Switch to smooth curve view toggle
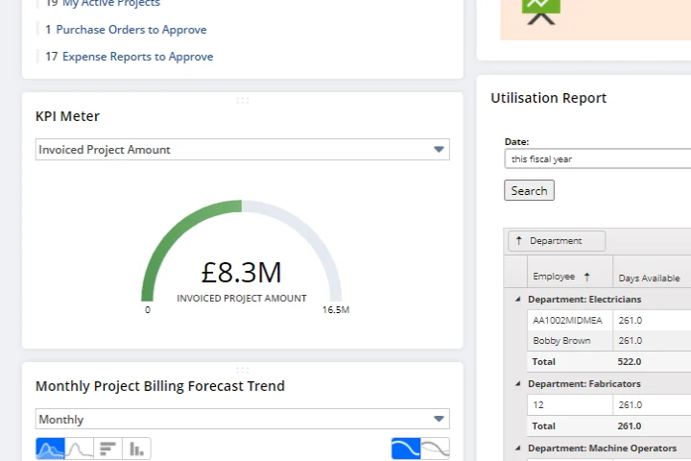This screenshot has width=691, height=461. click(x=406, y=449)
